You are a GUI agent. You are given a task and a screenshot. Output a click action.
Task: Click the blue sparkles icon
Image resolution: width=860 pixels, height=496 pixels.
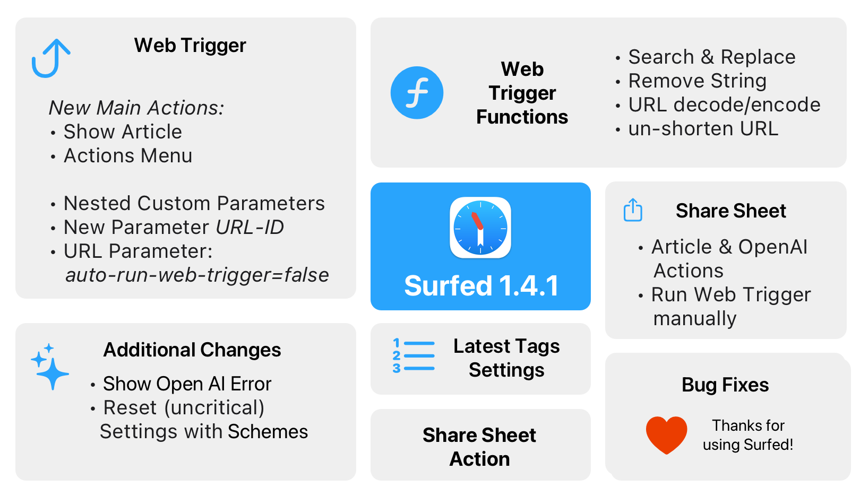[50, 367]
